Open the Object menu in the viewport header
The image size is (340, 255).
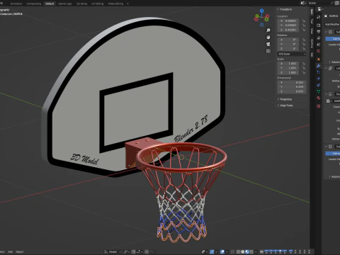click(20, 251)
